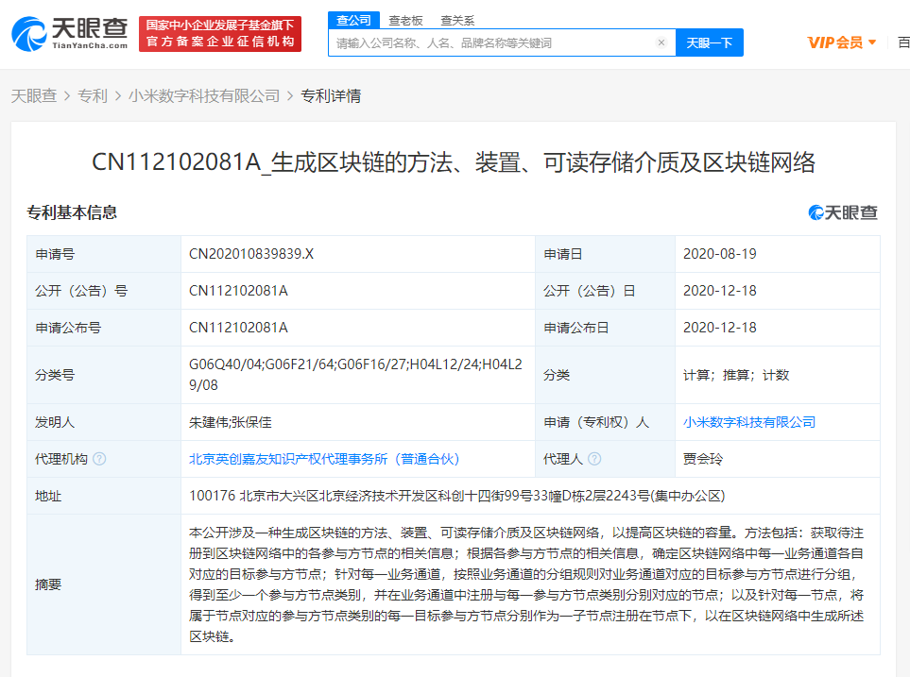Open 北京英创嘉友知识产权代理事务所 agency link
The height and width of the screenshot is (677, 910).
coord(324,459)
